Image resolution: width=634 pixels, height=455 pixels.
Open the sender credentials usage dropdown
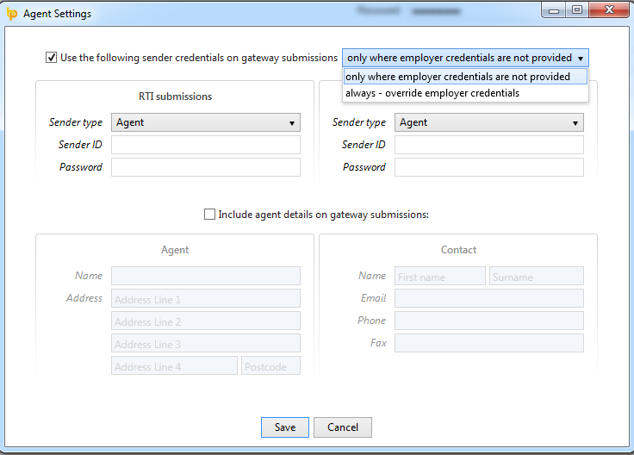point(465,58)
